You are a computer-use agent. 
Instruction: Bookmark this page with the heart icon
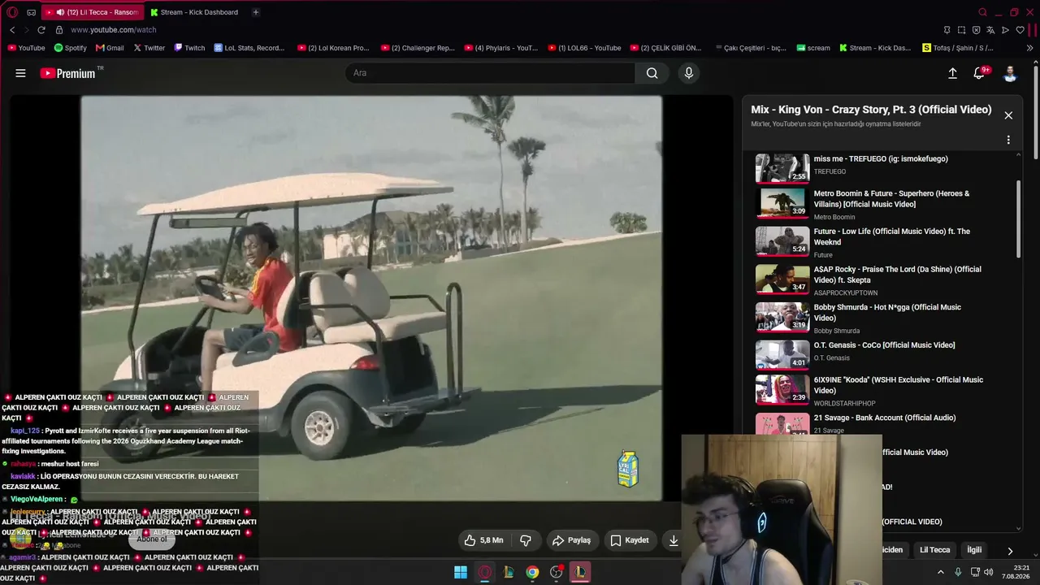point(1020,30)
